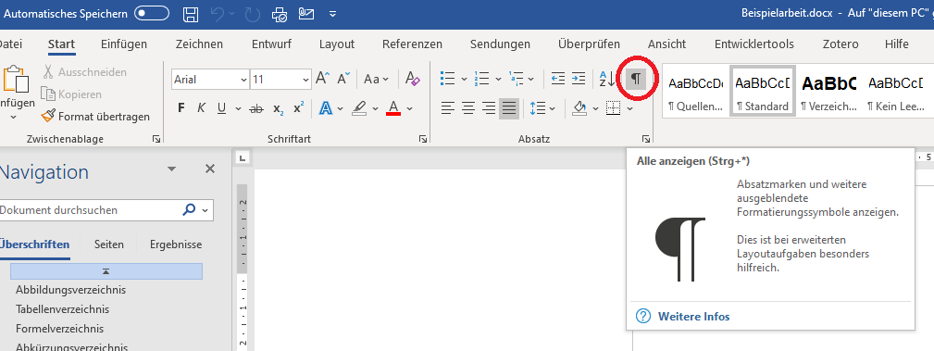
Task: Toggle the Automatisches Speichern switch
Action: (151, 13)
